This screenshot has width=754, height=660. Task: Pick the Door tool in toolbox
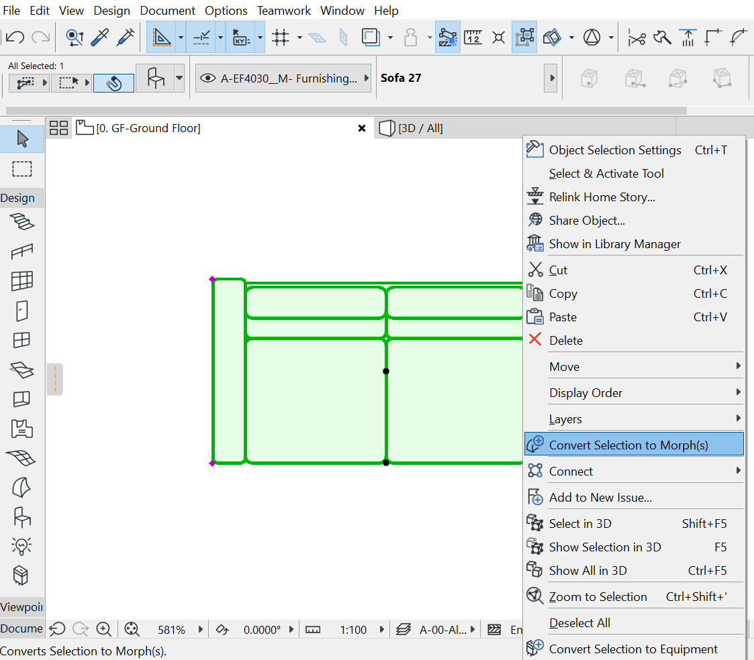[22, 310]
